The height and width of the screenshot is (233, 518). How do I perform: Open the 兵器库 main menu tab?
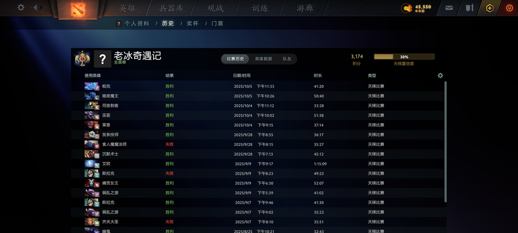click(171, 8)
